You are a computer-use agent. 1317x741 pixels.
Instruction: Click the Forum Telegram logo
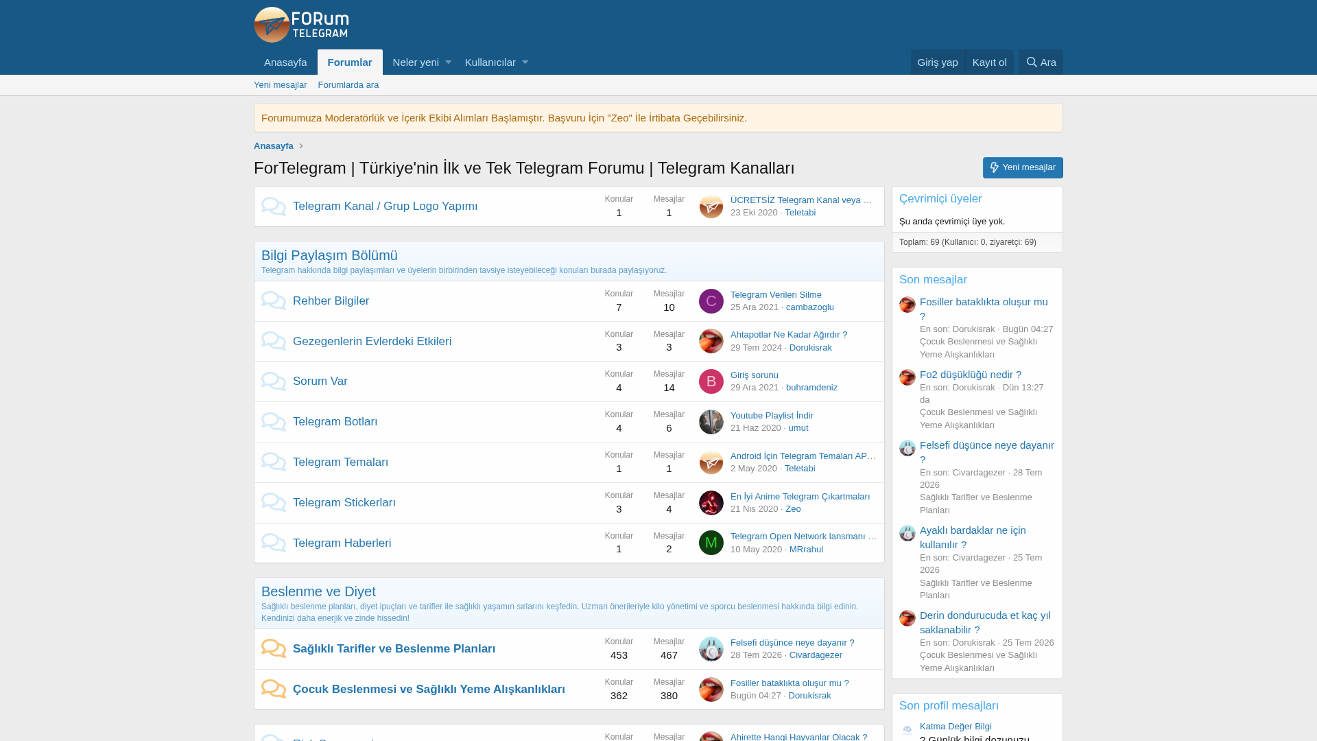coord(301,25)
